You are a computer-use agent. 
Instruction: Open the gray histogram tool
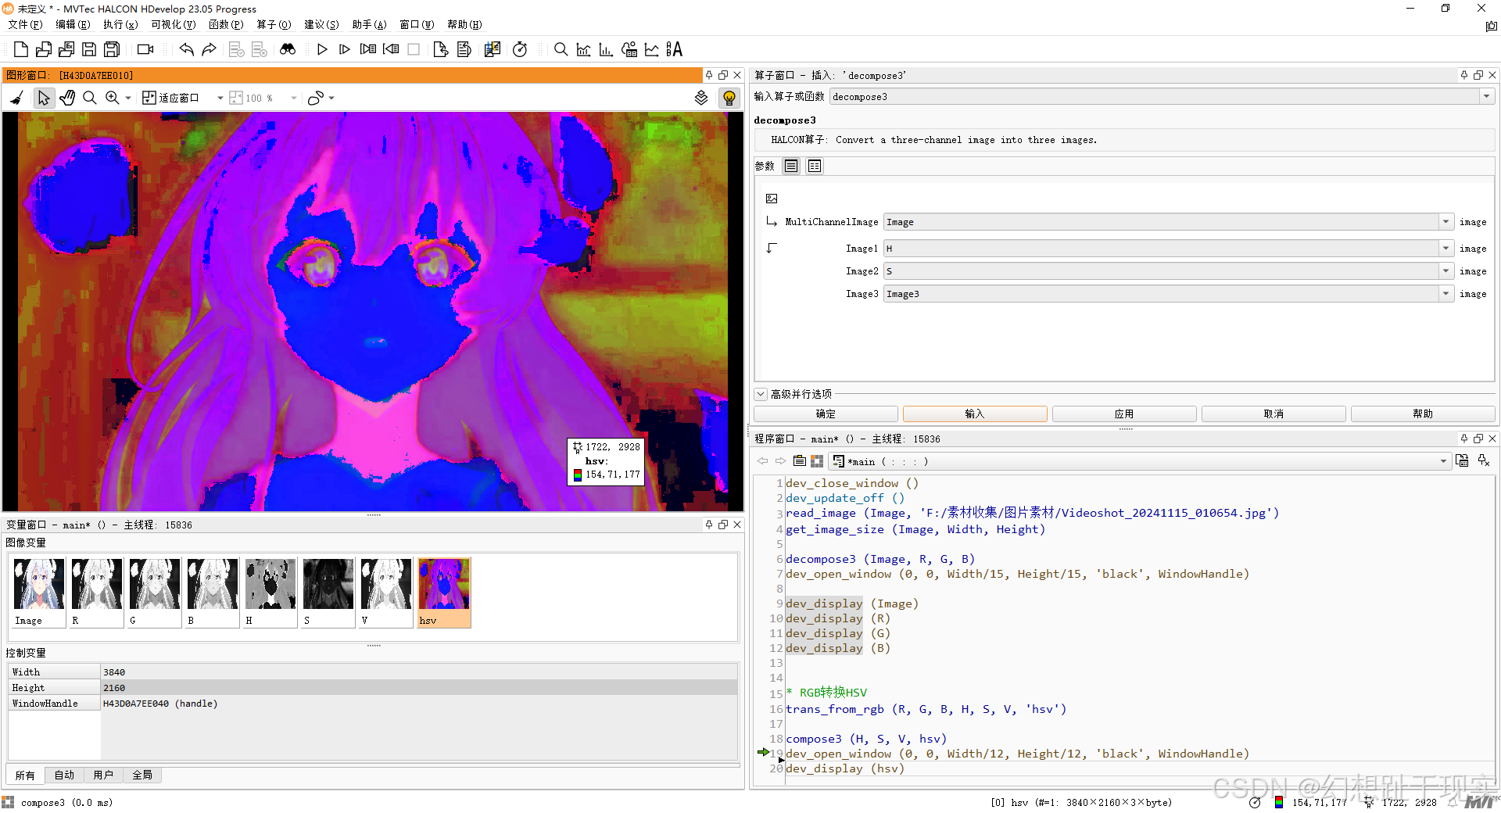click(583, 49)
